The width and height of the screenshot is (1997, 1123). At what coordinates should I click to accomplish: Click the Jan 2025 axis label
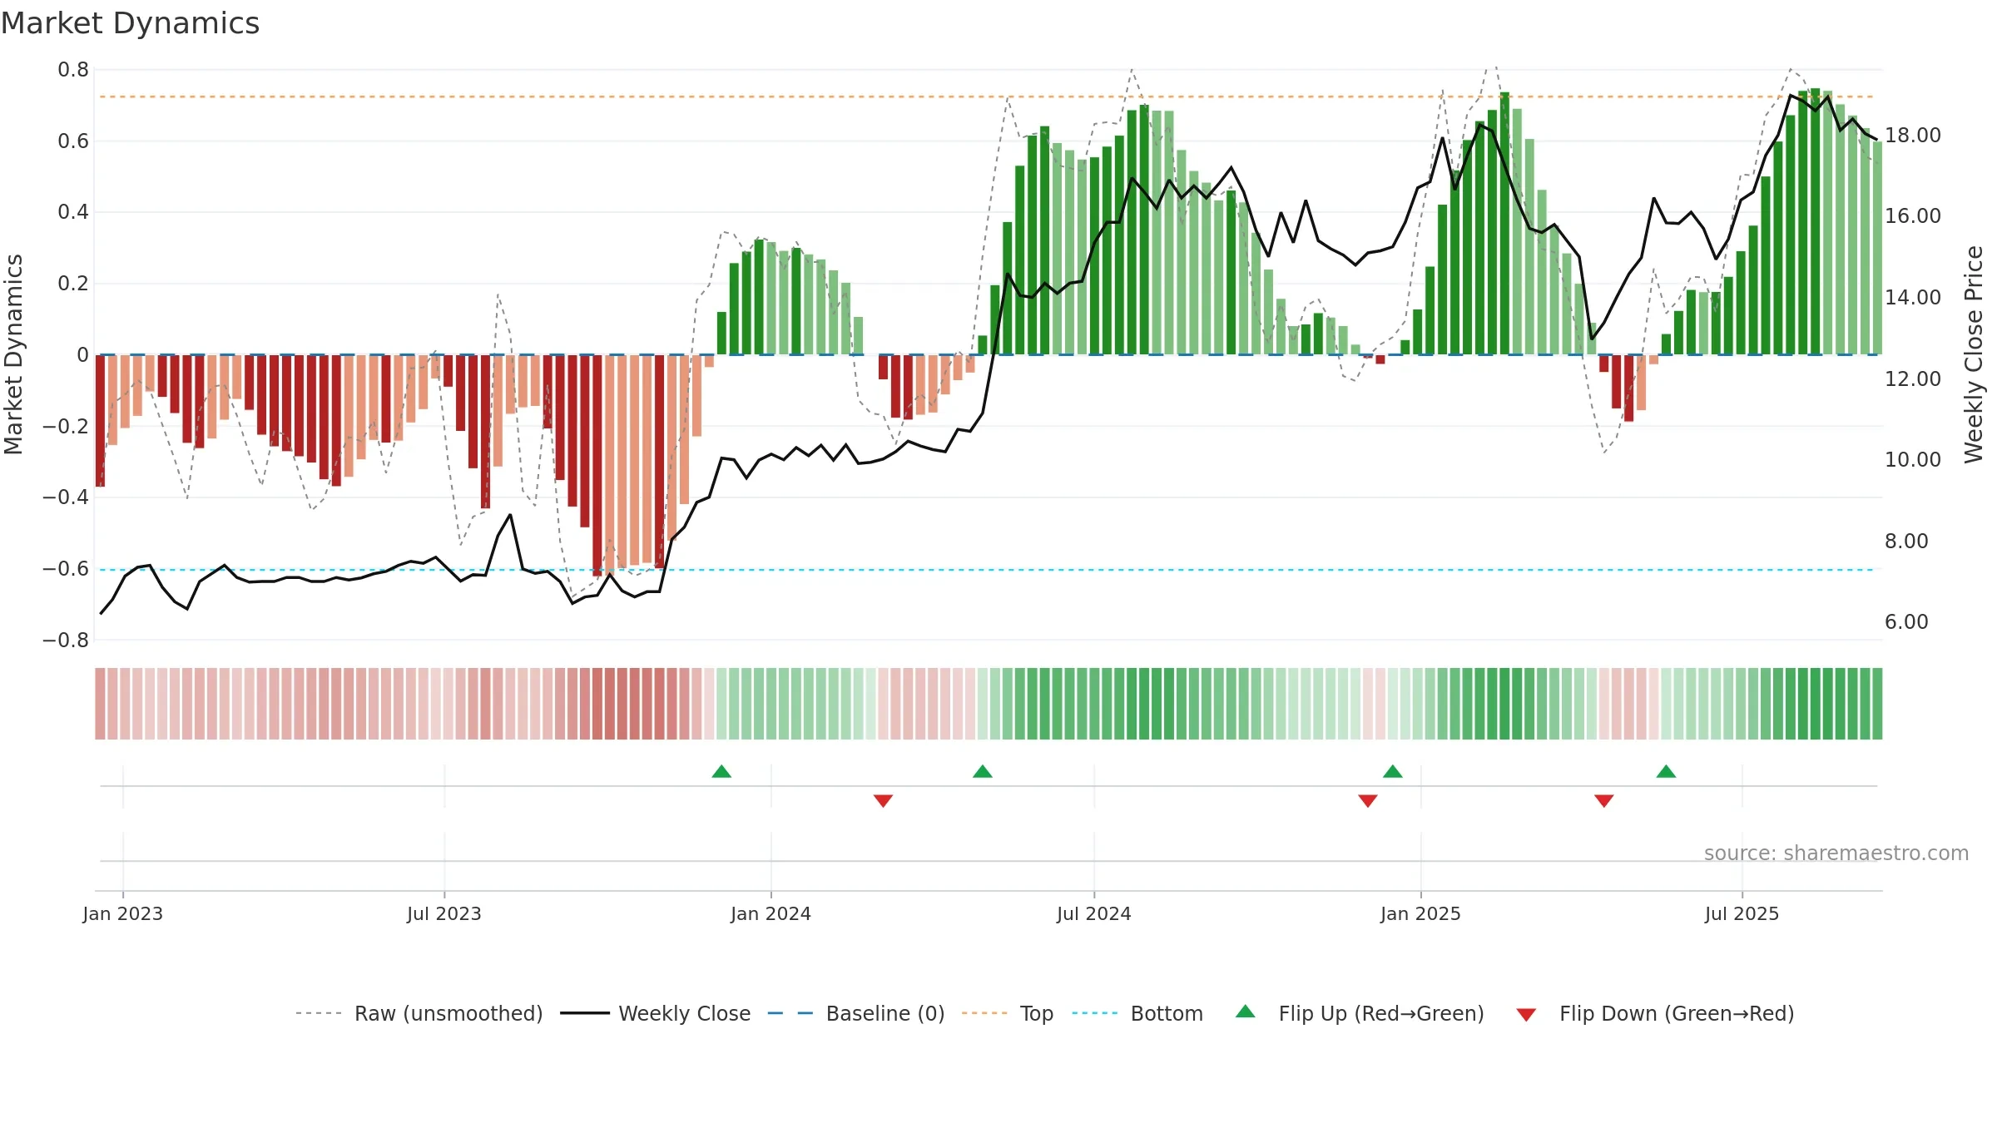1420,913
